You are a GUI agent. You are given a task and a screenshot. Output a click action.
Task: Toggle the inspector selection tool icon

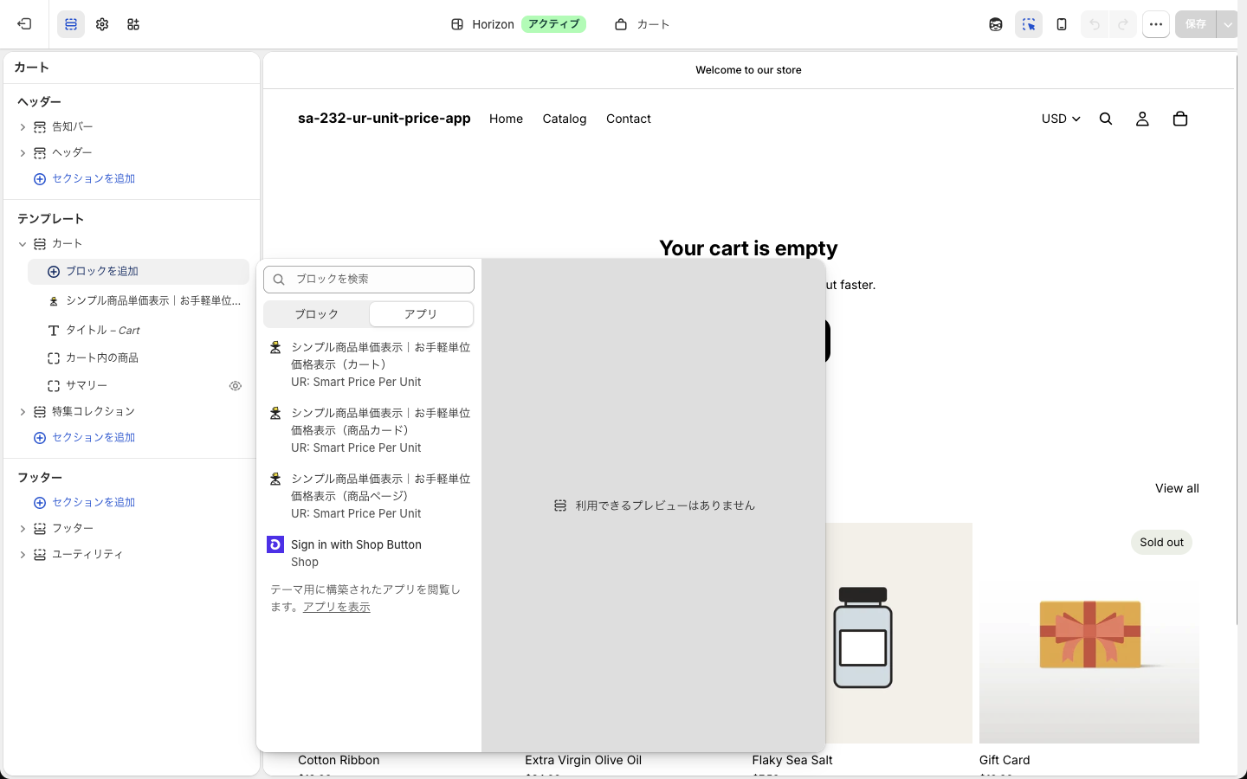pos(1029,24)
